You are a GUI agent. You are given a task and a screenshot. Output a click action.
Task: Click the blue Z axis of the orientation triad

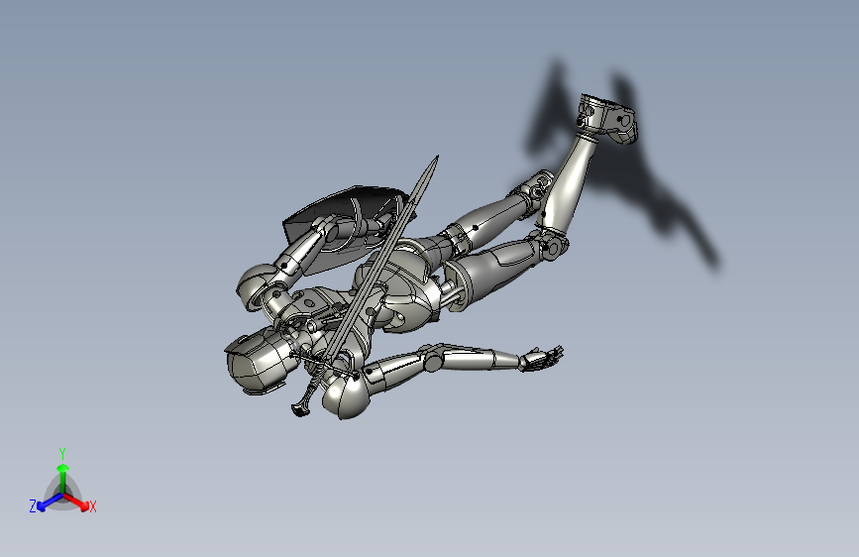point(50,501)
